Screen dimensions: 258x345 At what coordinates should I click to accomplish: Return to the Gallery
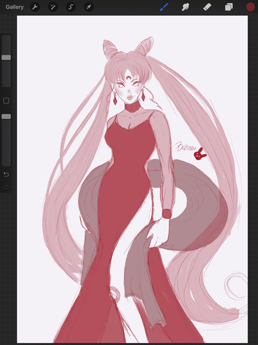coord(15,7)
